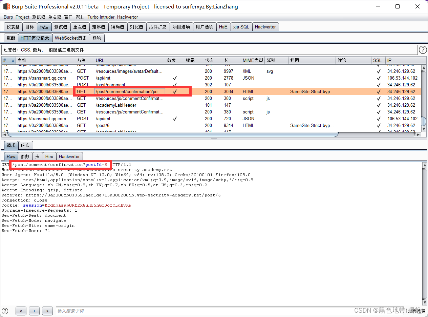This screenshot has width=428, height=317.
Task: Open the Turbo Intruder menu
Action: [101, 17]
